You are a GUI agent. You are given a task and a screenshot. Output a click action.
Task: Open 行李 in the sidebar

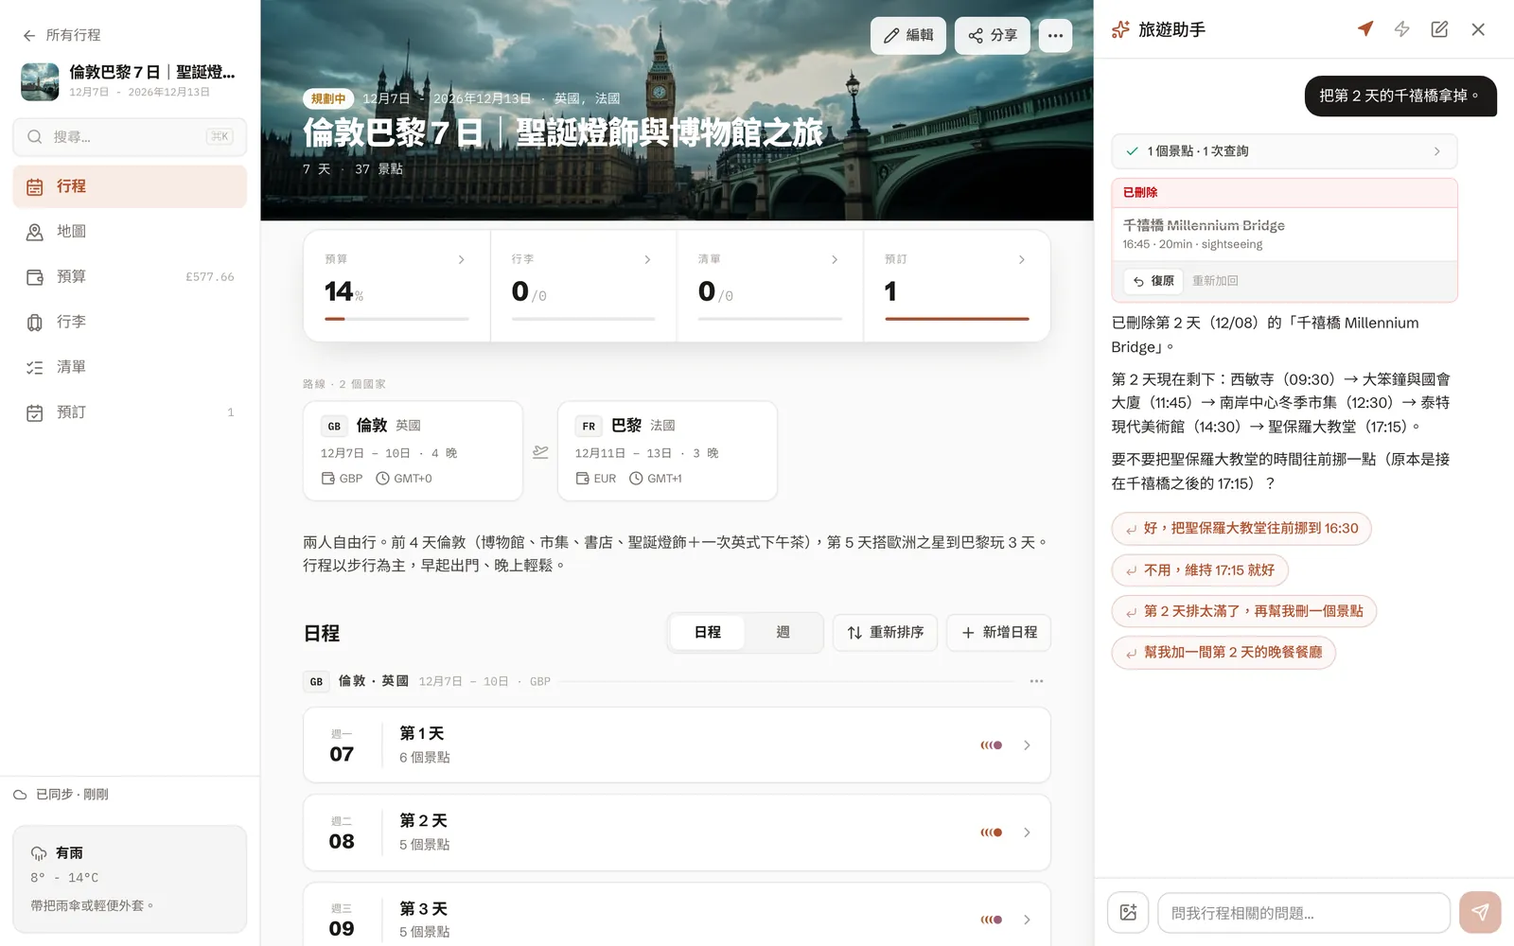tap(130, 322)
